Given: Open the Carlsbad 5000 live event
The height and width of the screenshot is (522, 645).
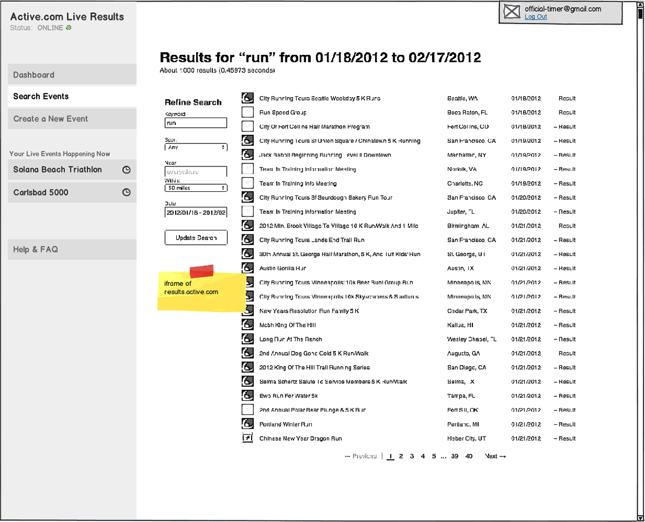Looking at the screenshot, I should pyautogui.click(x=72, y=192).
